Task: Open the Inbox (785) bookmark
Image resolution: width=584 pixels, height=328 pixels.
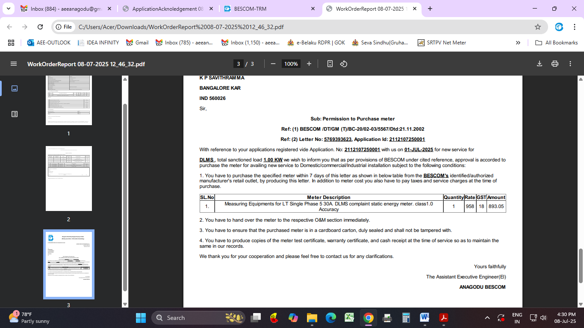Action: click(x=184, y=43)
